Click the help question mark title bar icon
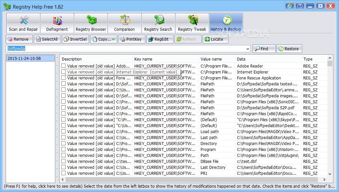Viewport: 339px width, 192px height. click(300, 6)
